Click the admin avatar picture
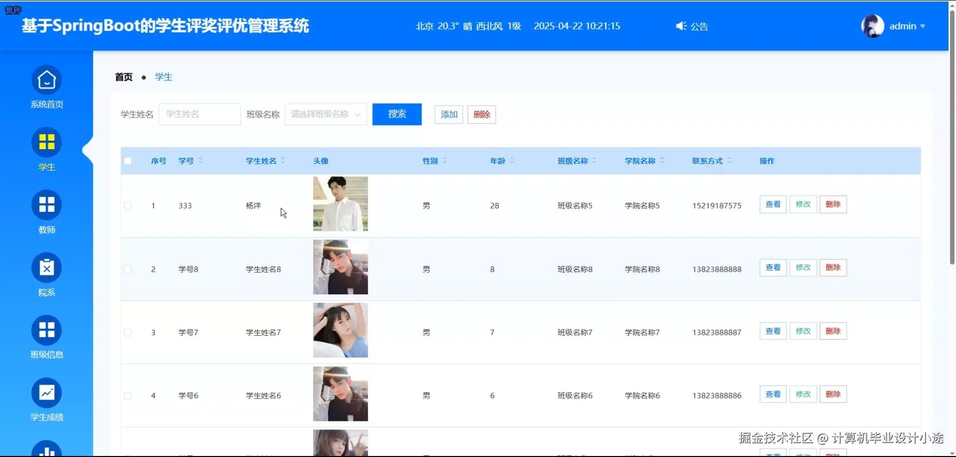 click(873, 26)
